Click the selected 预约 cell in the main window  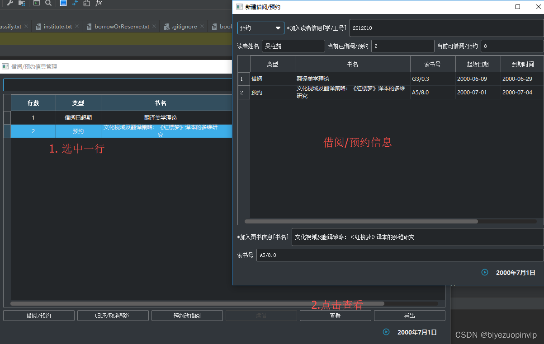point(78,131)
